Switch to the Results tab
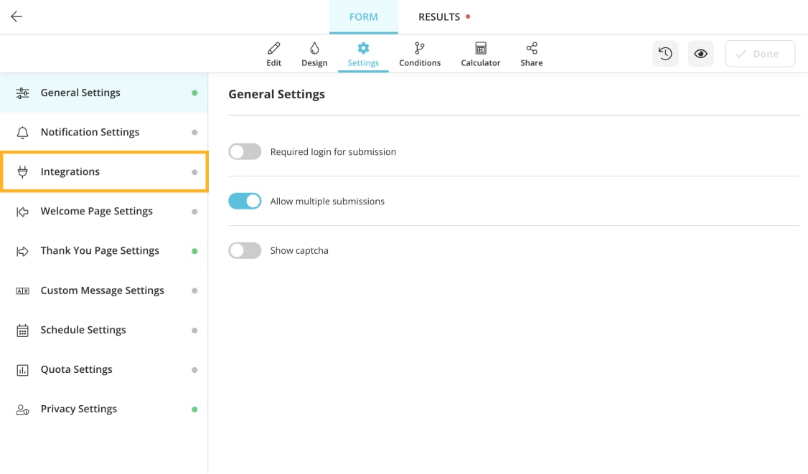The height and width of the screenshot is (474, 808). tap(439, 16)
